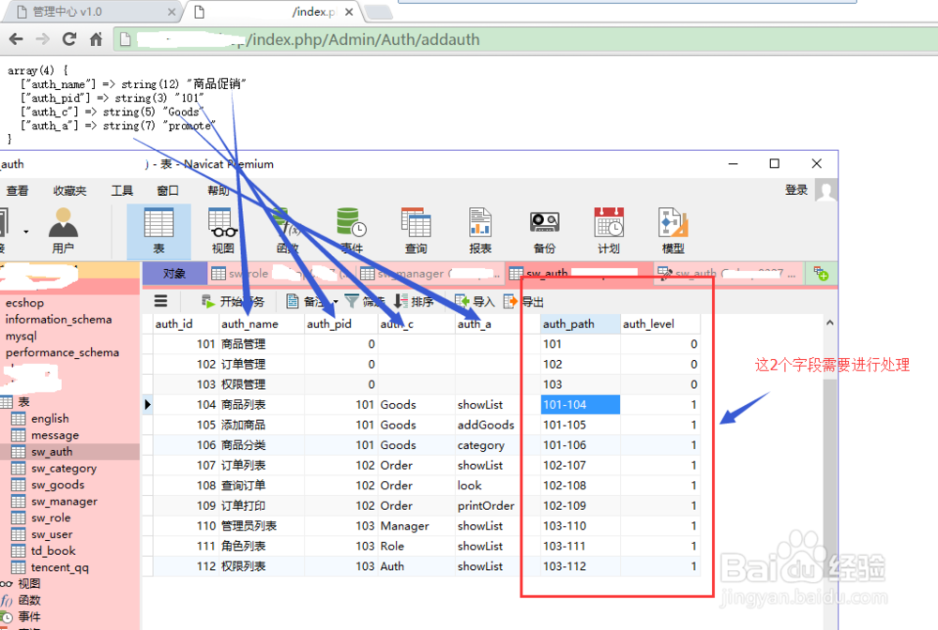Select performance_schema database
The image size is (938, 630).
coord(62,352)
